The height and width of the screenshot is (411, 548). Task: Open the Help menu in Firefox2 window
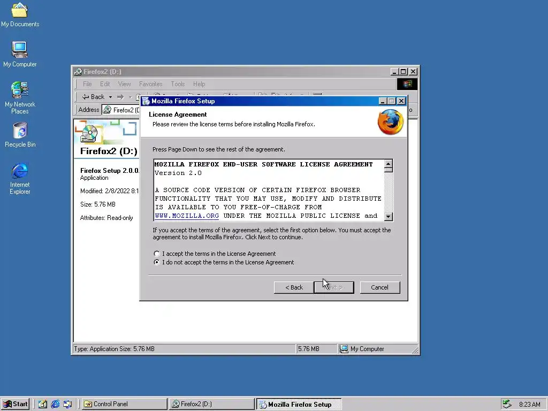click(x=199, y=84)
